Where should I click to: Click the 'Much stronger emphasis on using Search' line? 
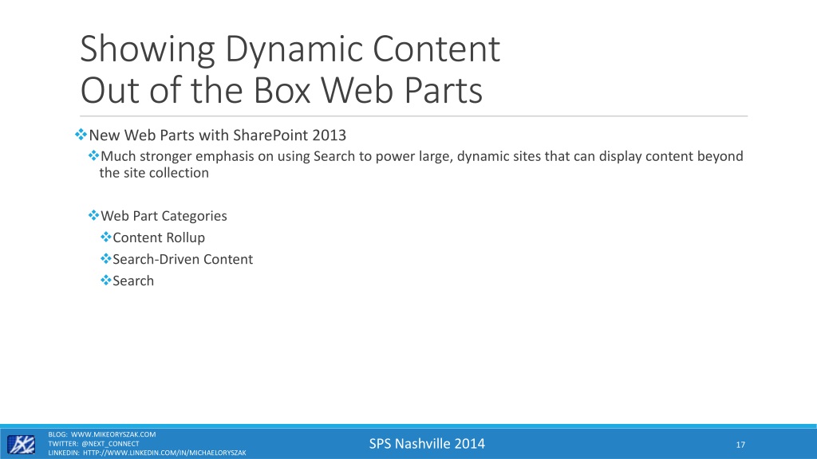tap(421, 156)
